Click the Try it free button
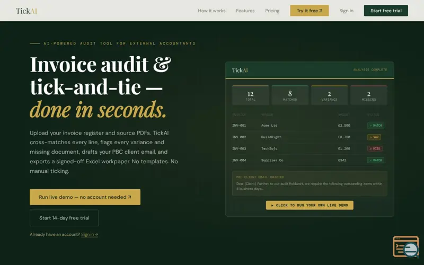This screenshot has height=265, width=424. (x=310, y=11)
